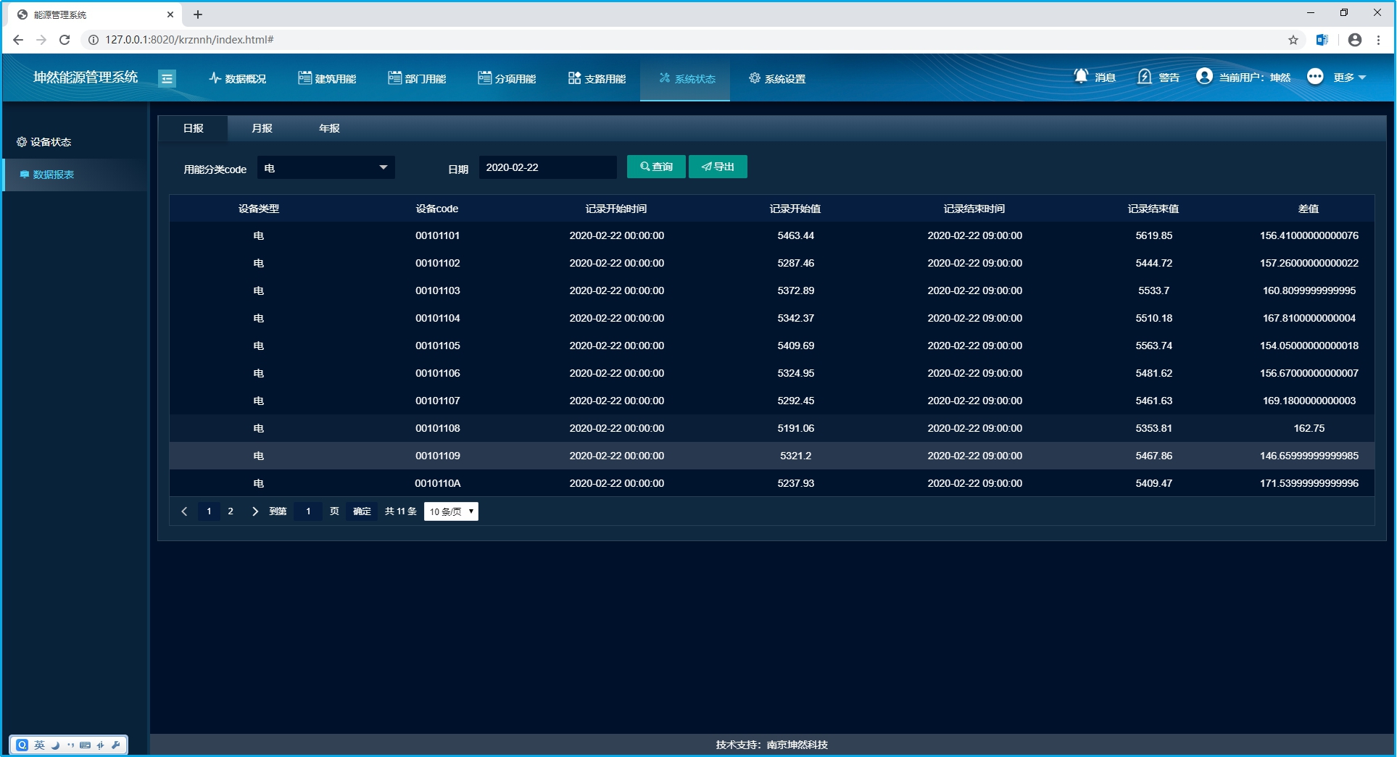This screenshot has width=1397, height=757.
Task: Click the date input field
Action: pos(547,167)
